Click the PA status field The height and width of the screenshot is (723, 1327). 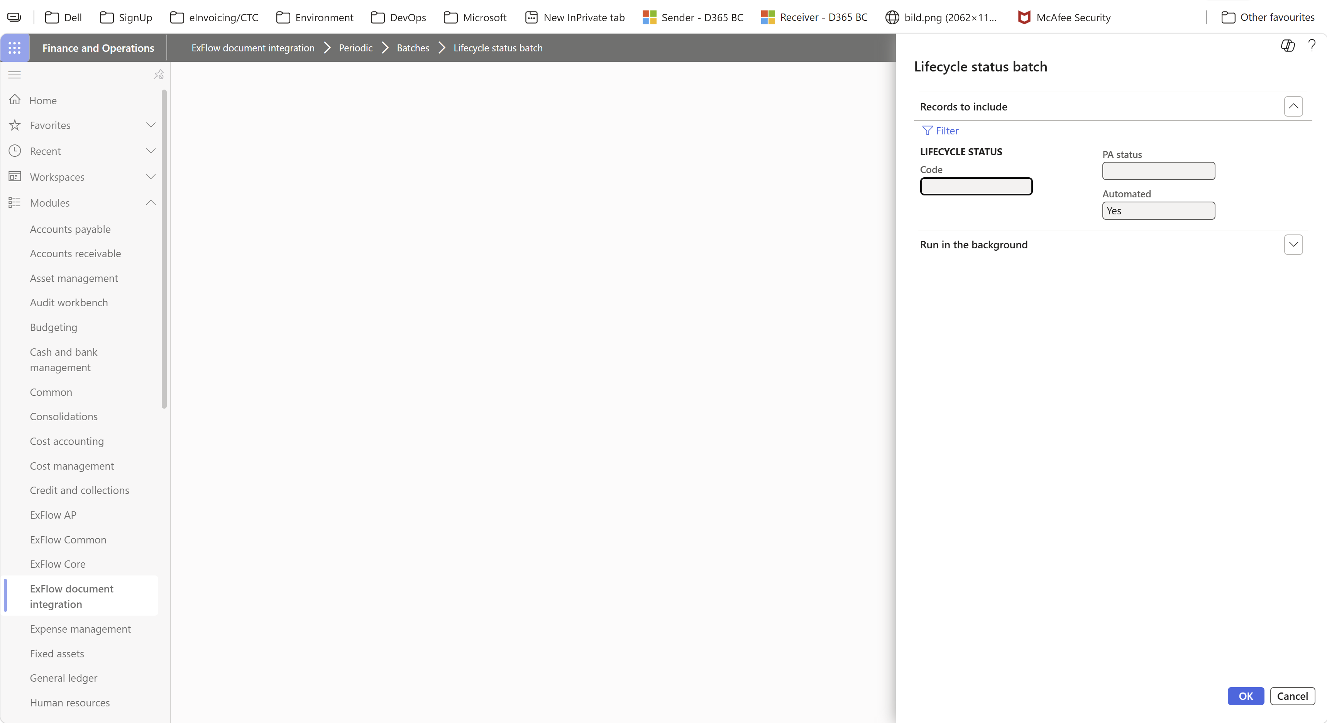click(x=1159, y=171)
